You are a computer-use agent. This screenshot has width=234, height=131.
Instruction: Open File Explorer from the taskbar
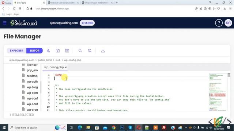pos(88,128)
